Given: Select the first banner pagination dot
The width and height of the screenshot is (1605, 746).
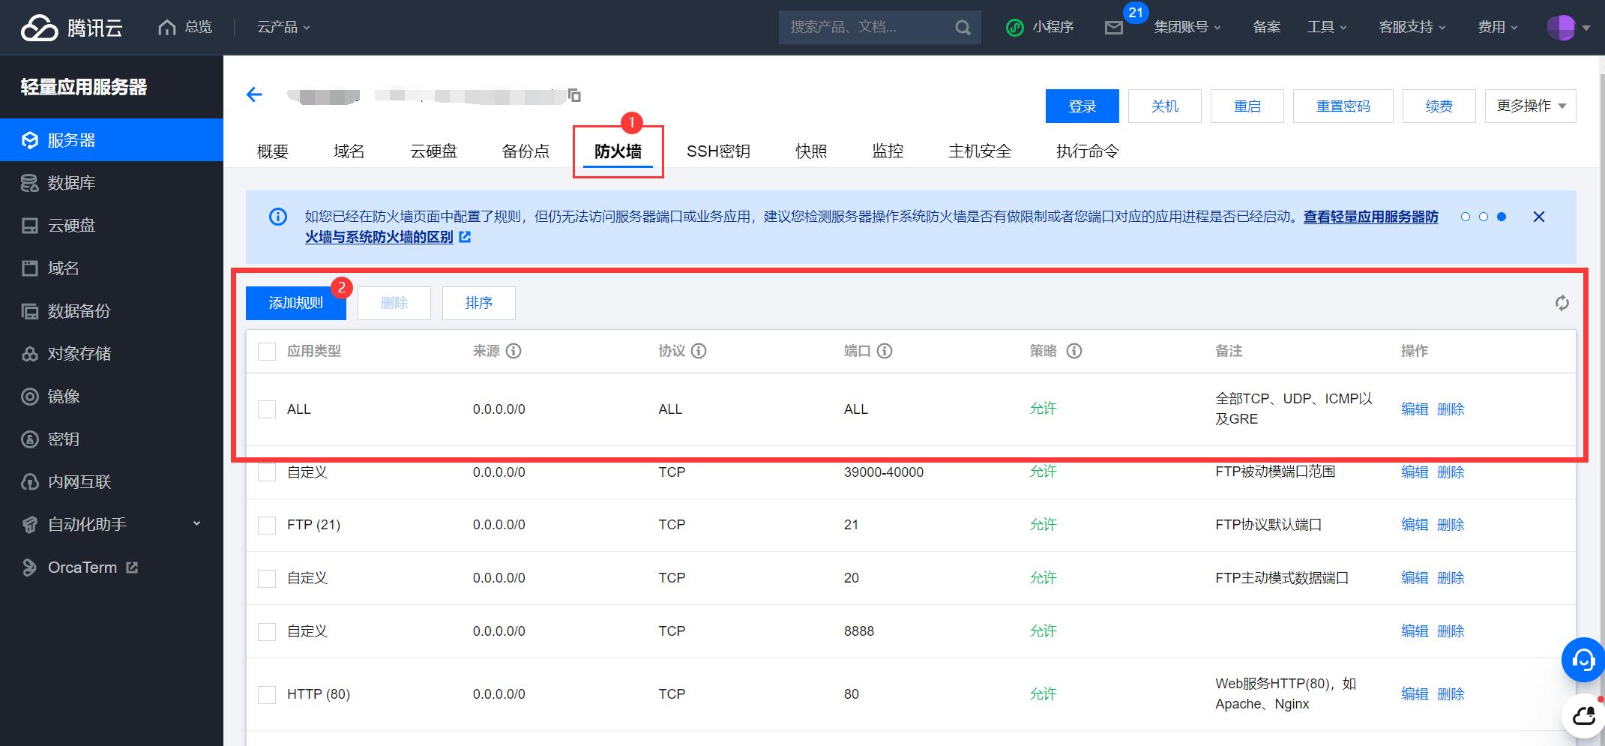Looking at the screenshot, I should coord(1465,217).
